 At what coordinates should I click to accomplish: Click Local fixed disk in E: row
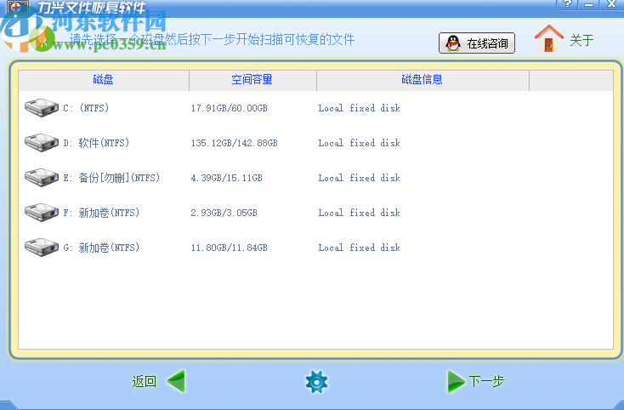(x=359, y=178)
